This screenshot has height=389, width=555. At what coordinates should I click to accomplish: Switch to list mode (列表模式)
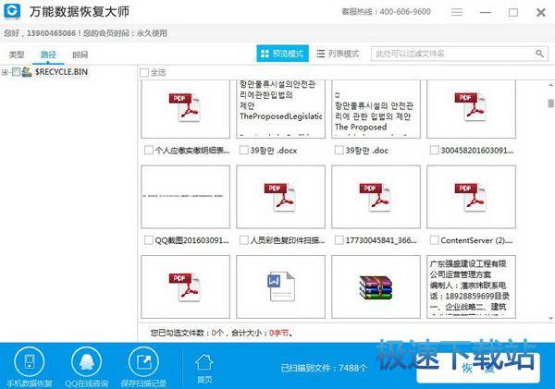click(x=338, y=54)
